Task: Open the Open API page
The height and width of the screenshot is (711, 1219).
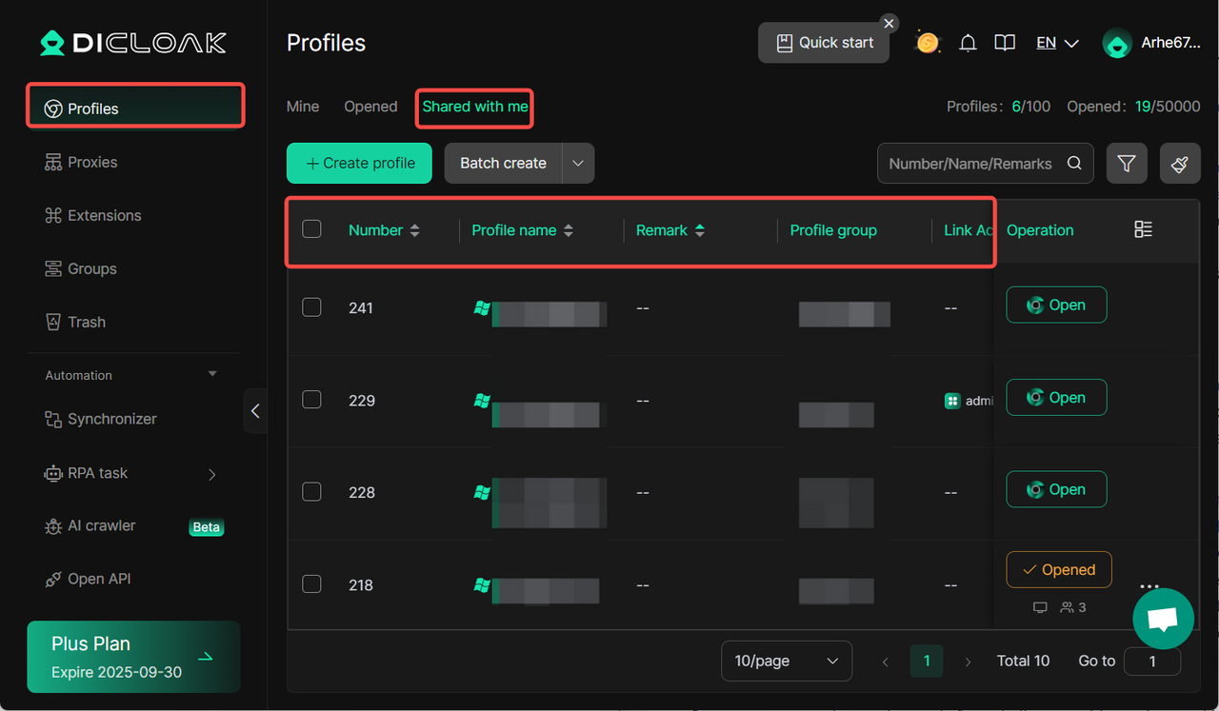Action: [87, 579]
